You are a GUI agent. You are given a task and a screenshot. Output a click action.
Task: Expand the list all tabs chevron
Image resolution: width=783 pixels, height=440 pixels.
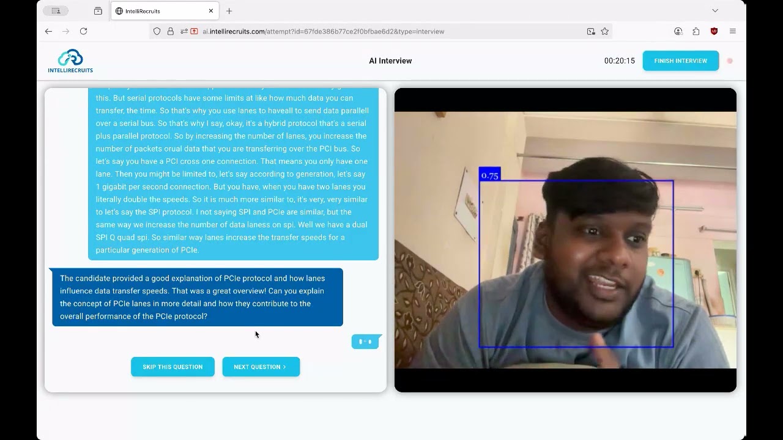(715, 11)
